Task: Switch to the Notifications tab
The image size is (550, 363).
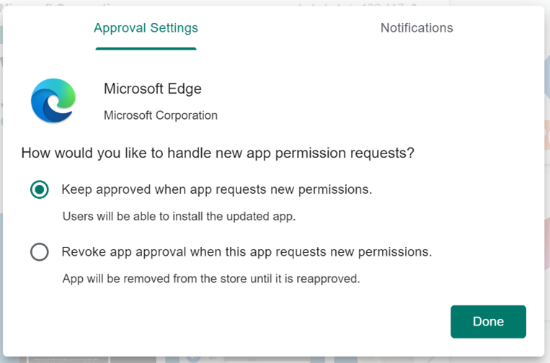Action: point(417,28)
